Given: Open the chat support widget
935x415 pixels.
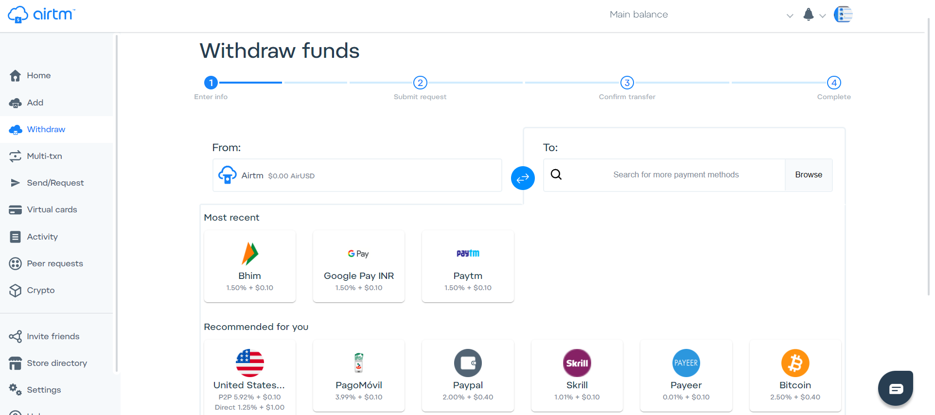Looking at the screenshot, I should tap(895, 388).
